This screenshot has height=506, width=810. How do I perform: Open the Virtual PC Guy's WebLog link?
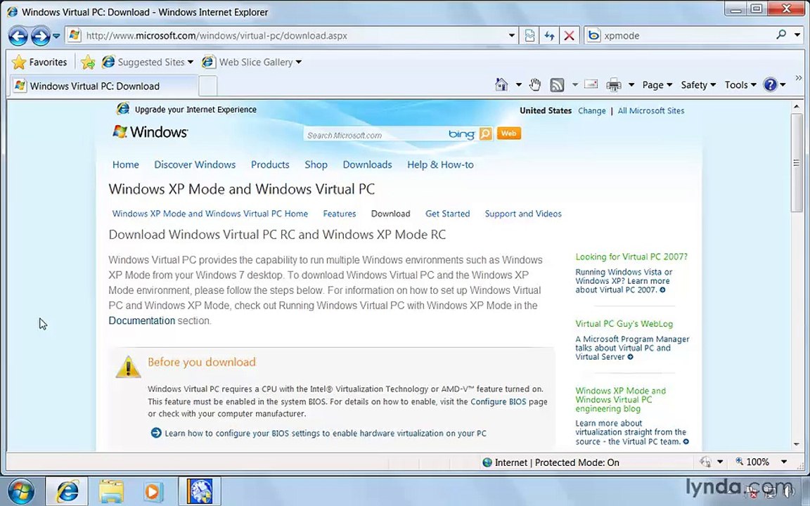[624, 324]
